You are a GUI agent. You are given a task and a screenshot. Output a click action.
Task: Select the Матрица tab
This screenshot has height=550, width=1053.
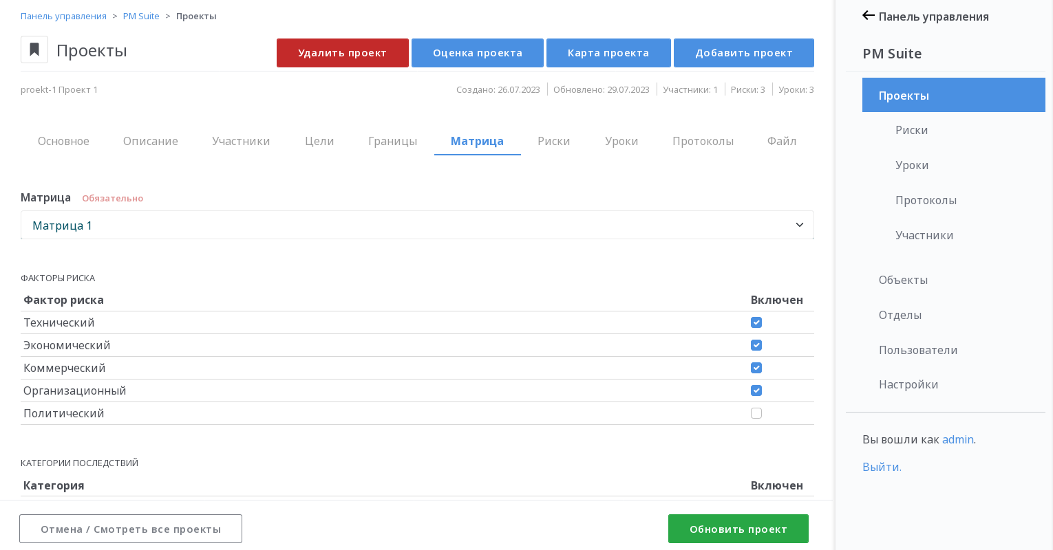[x=477, y=141]
